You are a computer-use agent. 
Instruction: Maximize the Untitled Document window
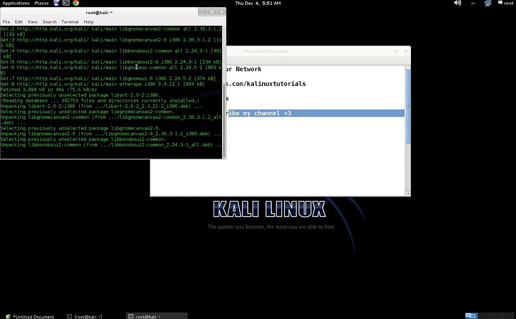(396, 51)
